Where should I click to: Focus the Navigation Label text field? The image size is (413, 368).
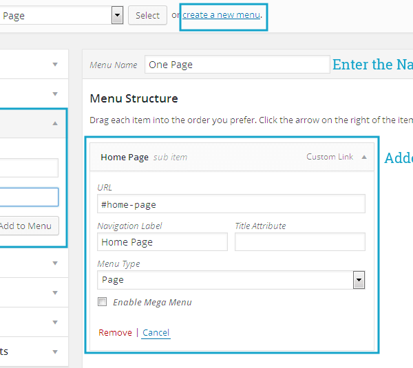pyautogui.click(x=162, y=242)
